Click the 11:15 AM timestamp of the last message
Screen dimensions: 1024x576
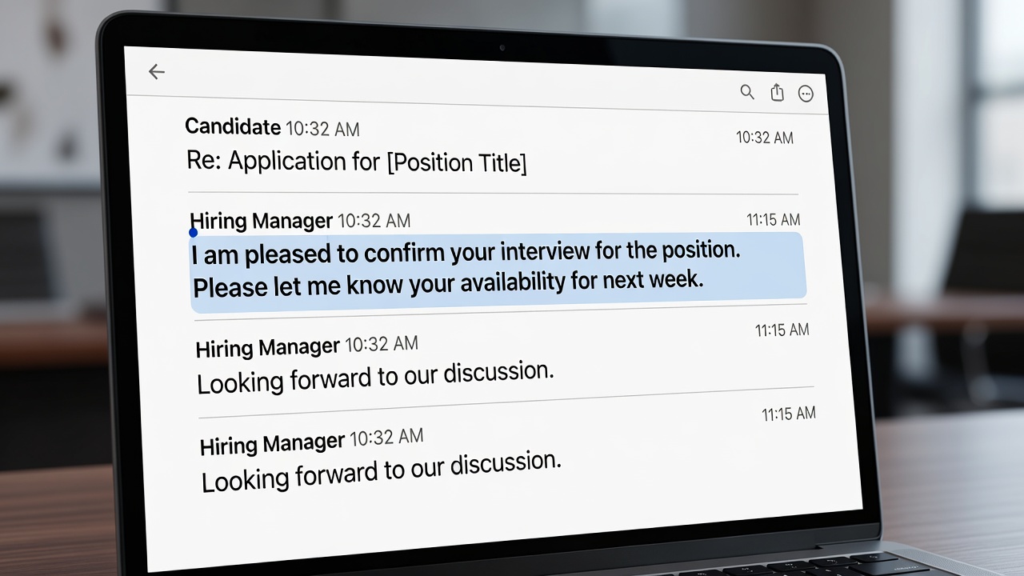pyautogui.click(x=789, y=414)
